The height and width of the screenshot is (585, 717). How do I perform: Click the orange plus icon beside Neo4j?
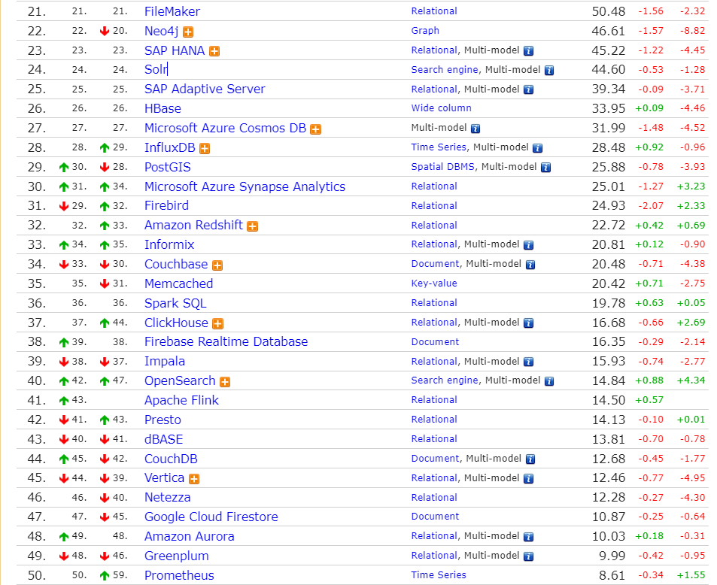point(188,32)
